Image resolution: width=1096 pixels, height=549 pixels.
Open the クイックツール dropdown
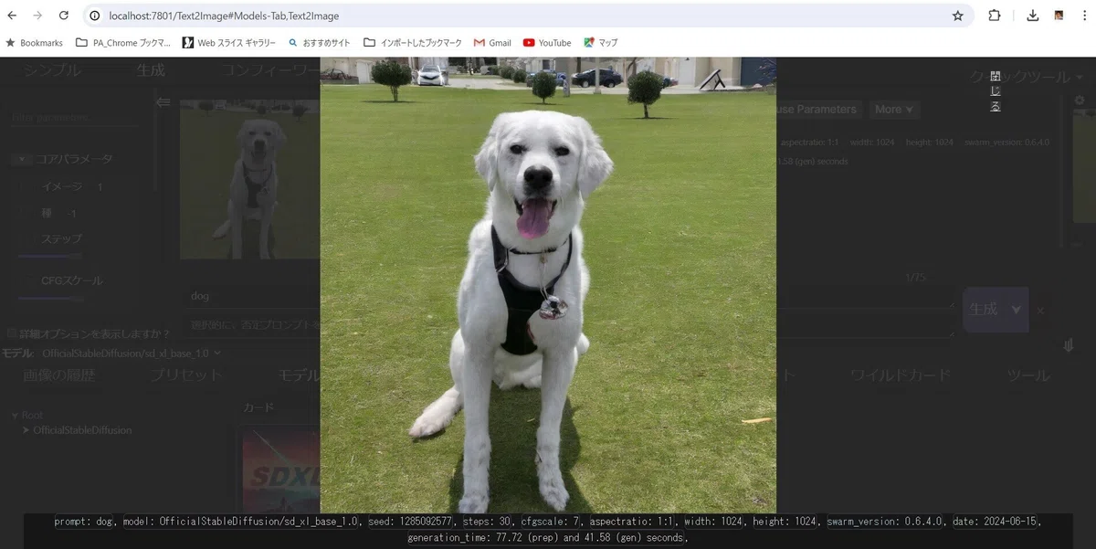pos(1027,77)
